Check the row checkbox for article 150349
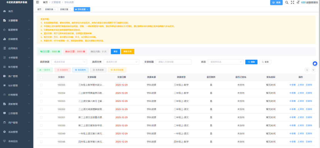 41,134
